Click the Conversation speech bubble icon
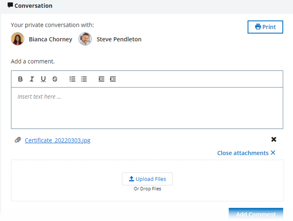 10,6
